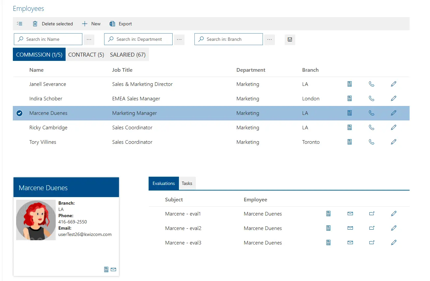Switch to the Tasks tab
The width and height of the screenshot is (430, 281).
pos(187,183)
